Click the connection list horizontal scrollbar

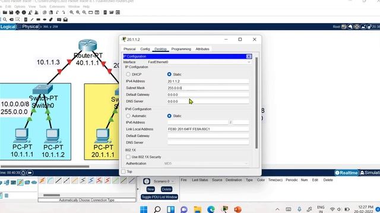coord(52,195)
